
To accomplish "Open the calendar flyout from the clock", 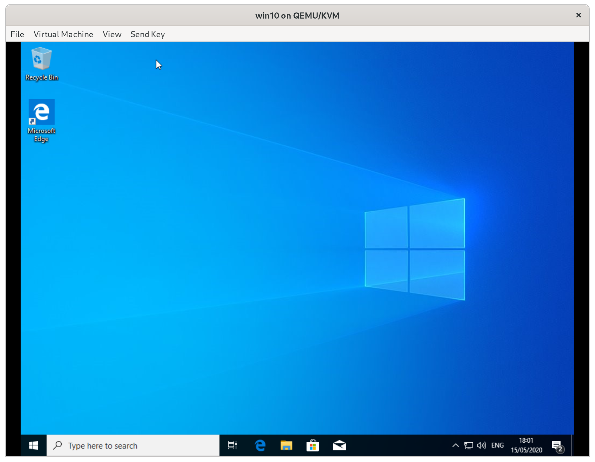I will tap(526, 445).
